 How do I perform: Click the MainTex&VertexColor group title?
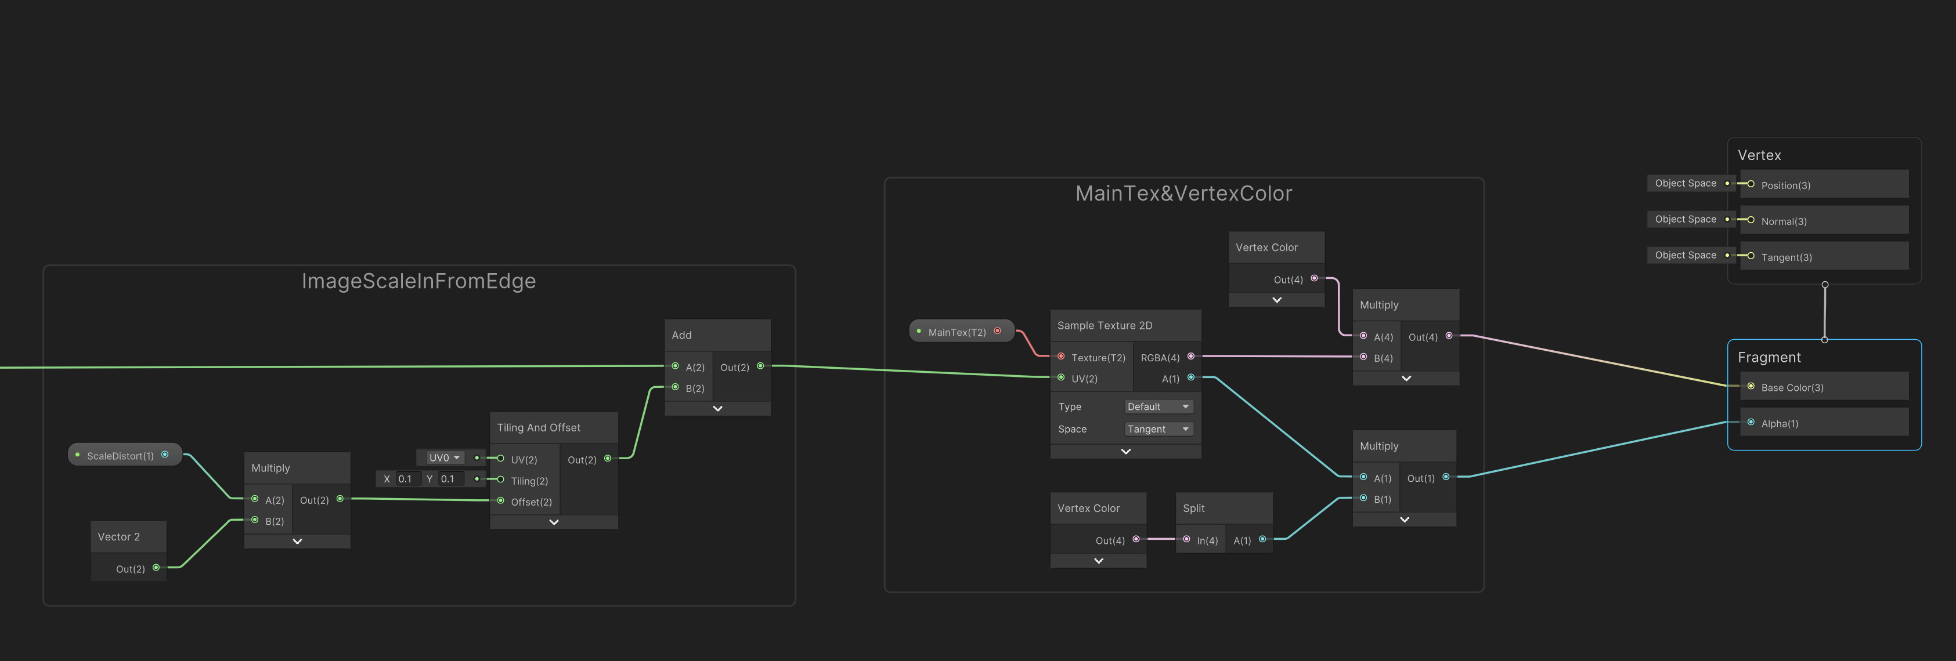pyautogui.click(x=1183, y=193)
